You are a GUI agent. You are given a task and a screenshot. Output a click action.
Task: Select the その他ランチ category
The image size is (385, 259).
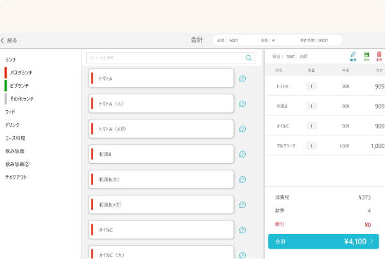click(22, 99)
